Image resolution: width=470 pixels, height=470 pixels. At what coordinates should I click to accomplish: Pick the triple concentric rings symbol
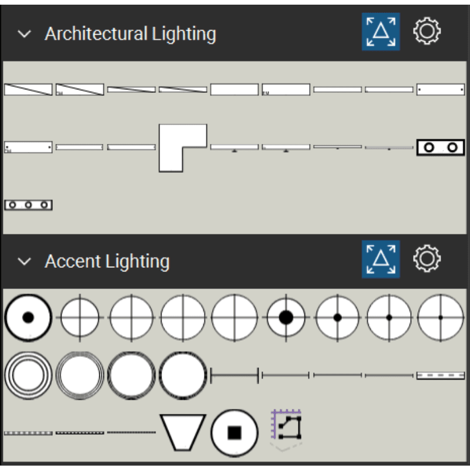(x=28, y=375)
